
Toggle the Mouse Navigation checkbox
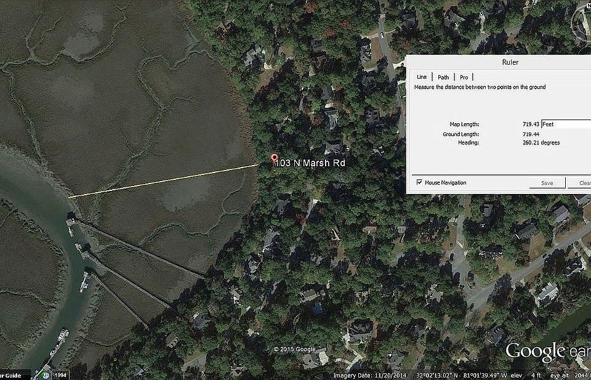click(419, 182)
